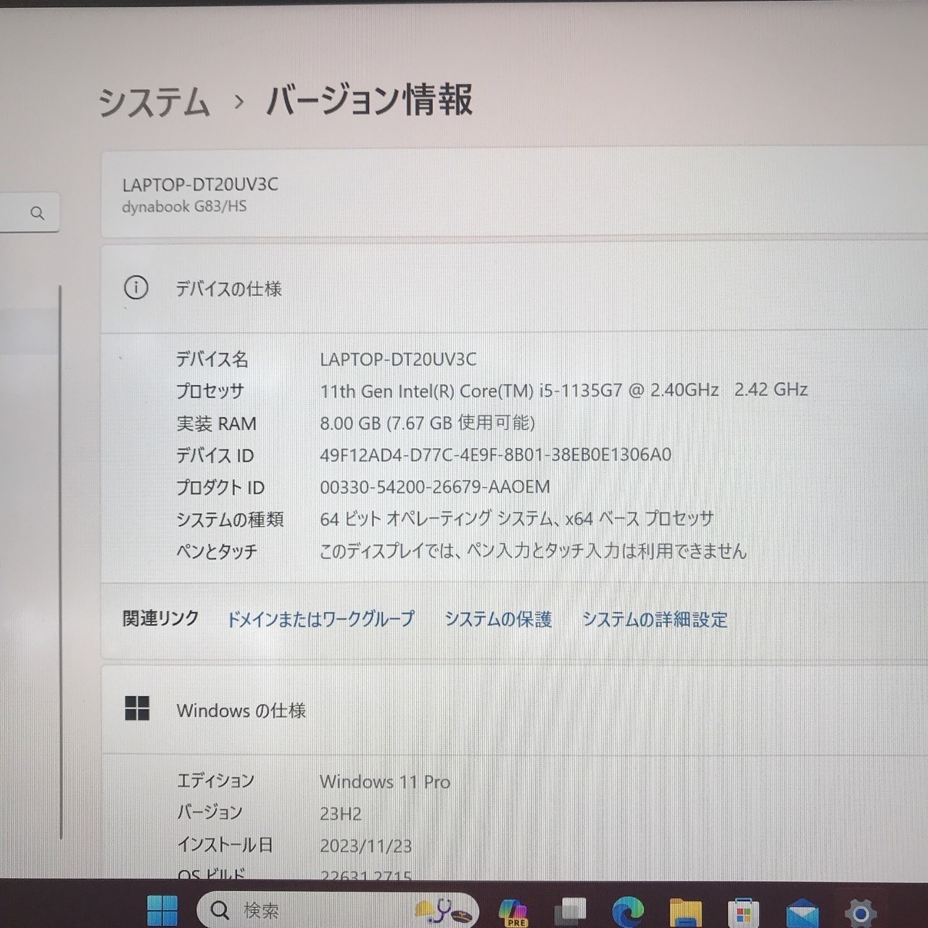The width and height of the screenshot is (928, 928).
Task: Click the プロダクト ID label
Action: (x=220, y=487)
